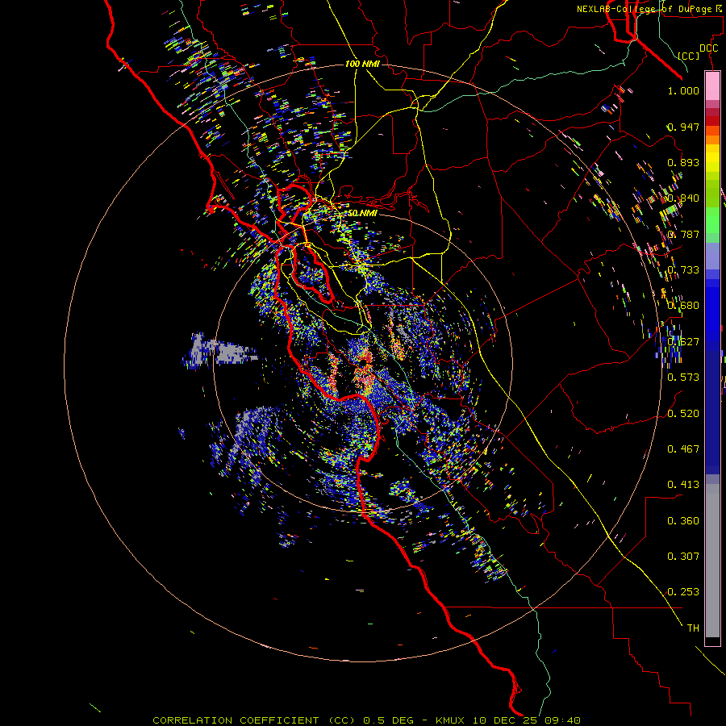726x726 pixels.
Task: Click the 0.520 legend value
Action: click(683, 414)
